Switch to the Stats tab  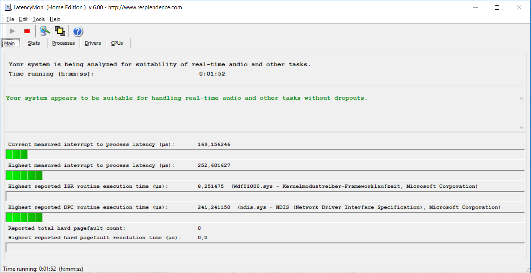(34, 43)
